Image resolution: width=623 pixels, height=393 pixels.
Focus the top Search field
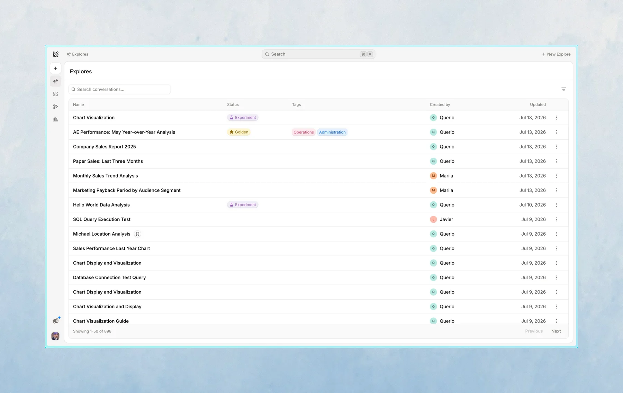pyautogui.click(x=318, y=54)
